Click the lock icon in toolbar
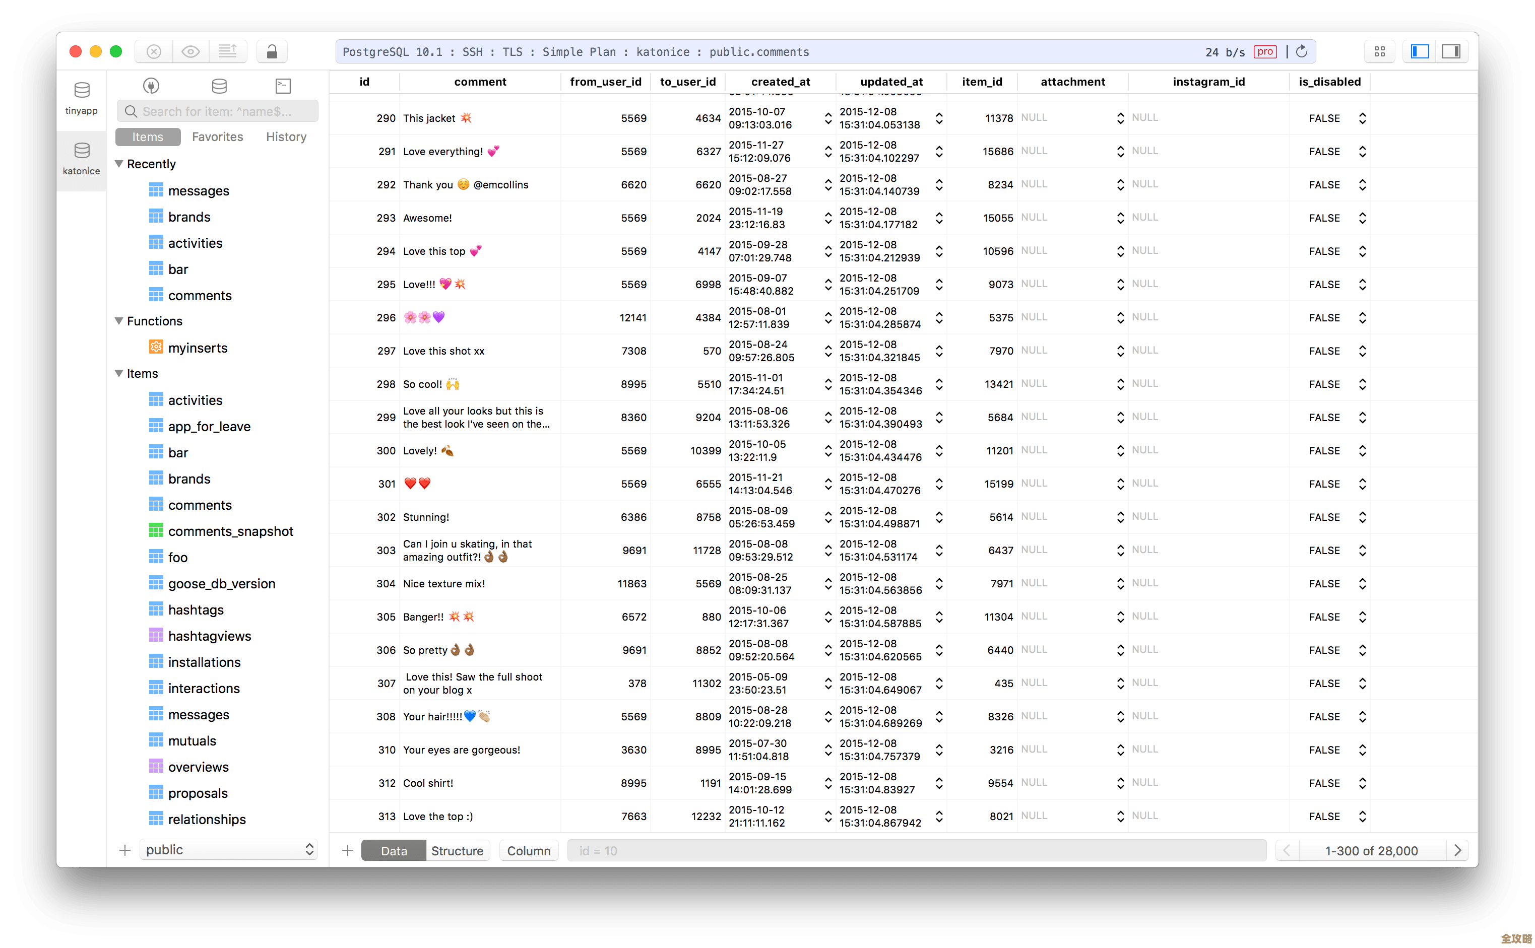Screen dimensions: 1535x948 [x=272, y=51]
